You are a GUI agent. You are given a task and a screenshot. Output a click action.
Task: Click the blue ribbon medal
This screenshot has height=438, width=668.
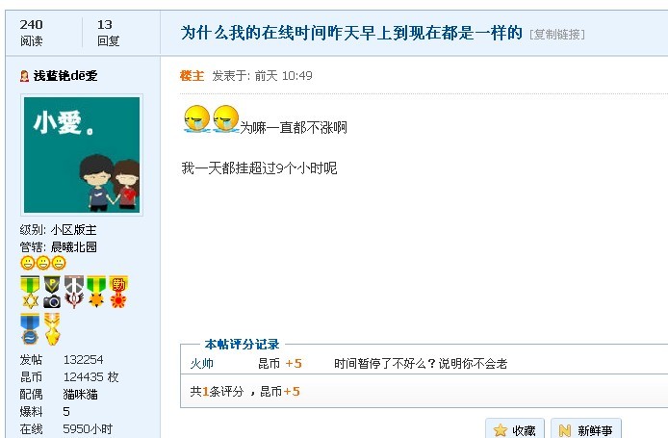pyautogui.click(x=30, y=329)
